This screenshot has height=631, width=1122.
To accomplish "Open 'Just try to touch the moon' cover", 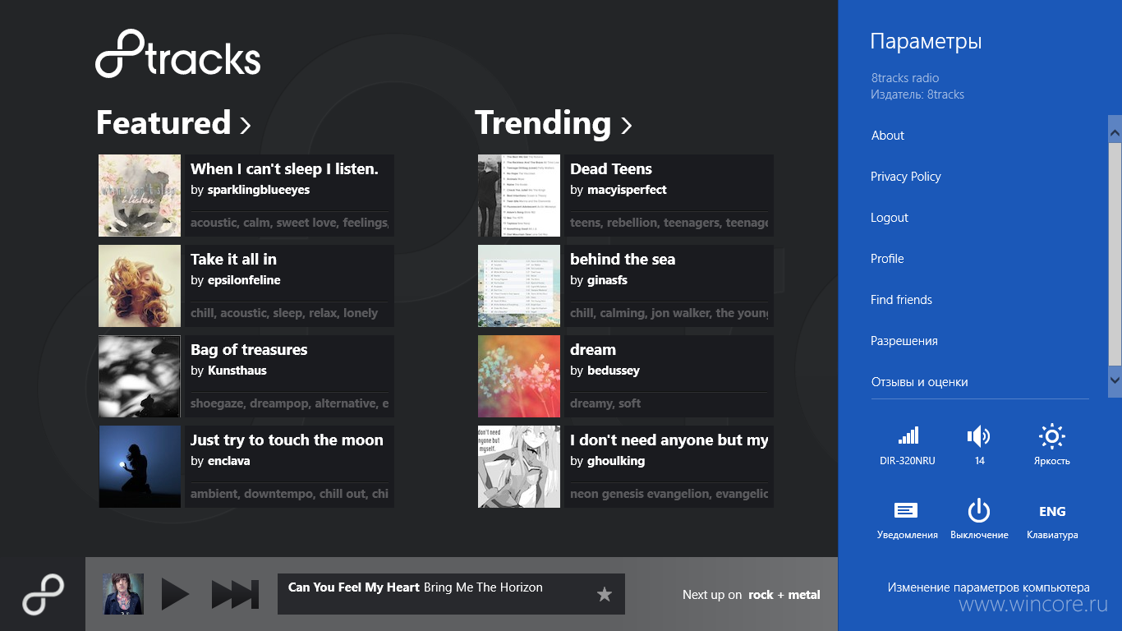I will tap(140, 467).
